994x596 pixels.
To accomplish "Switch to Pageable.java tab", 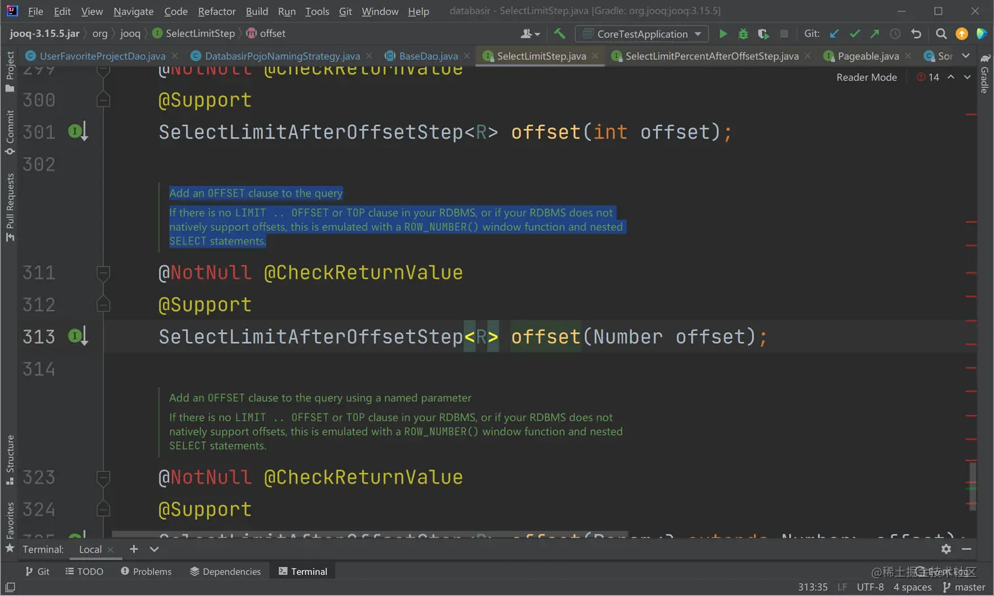I will (x=868, y=56).
